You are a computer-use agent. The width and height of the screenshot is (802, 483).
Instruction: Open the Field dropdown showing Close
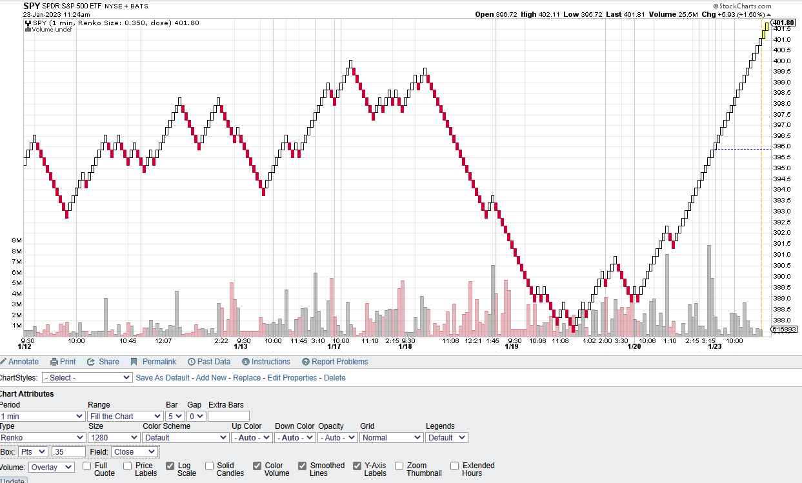[x=134, y=452]
